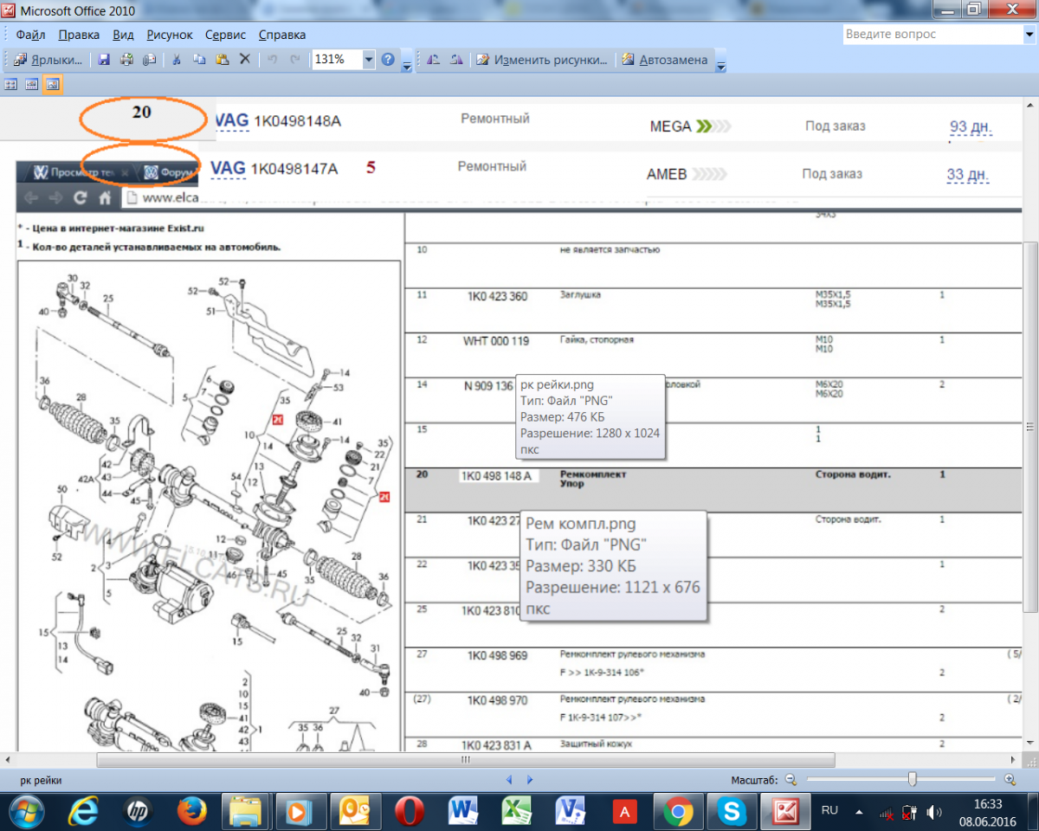Send the picture by e-mail

[x=149, y=60]
